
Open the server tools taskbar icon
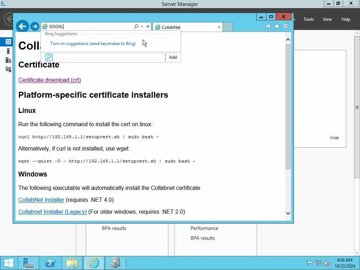(115, 263)
